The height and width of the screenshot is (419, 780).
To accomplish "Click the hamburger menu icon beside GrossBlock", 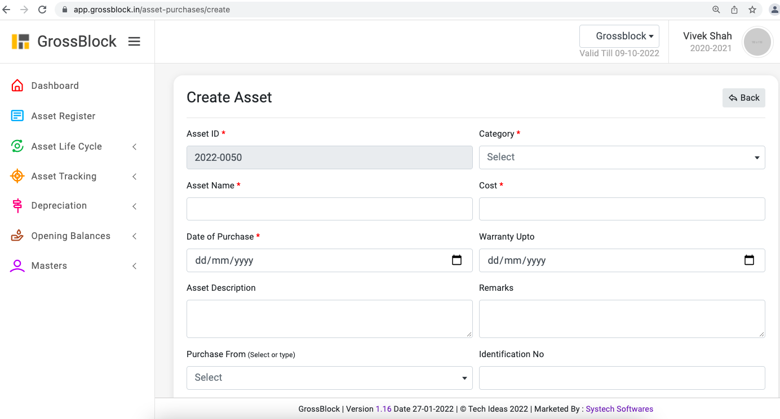I will point(134,42).
